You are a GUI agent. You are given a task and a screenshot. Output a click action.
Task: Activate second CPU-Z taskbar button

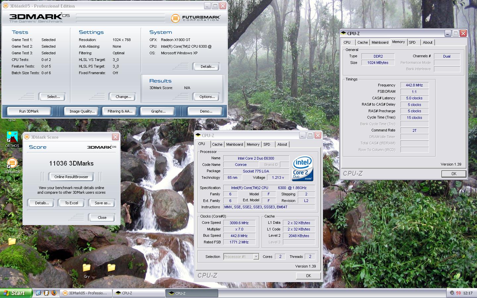coord(192,293)
